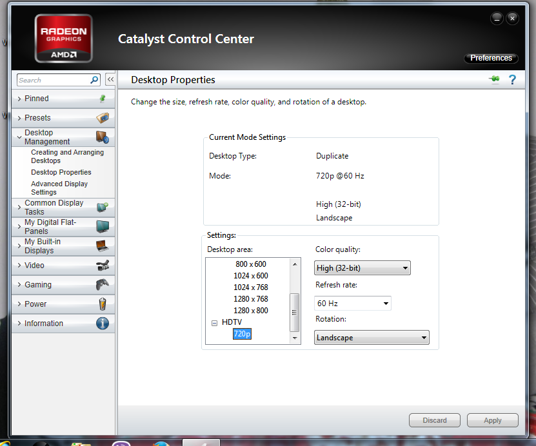Expand the Common Display Tasks section
This screenshot has height=446, width=536.
click(x=54, y=208)
